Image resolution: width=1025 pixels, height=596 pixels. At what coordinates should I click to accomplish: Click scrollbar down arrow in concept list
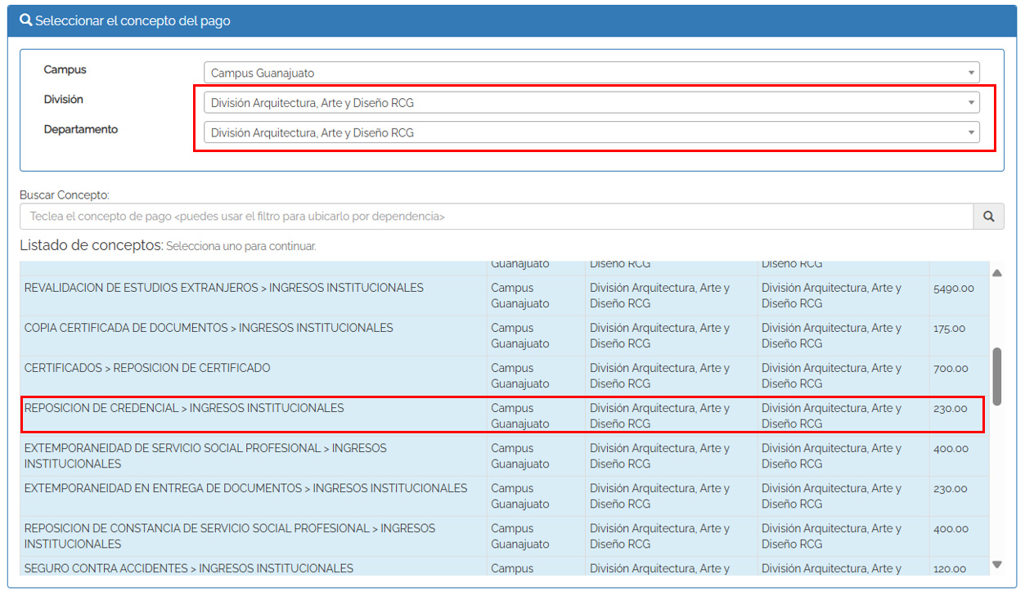click(996, 564)
